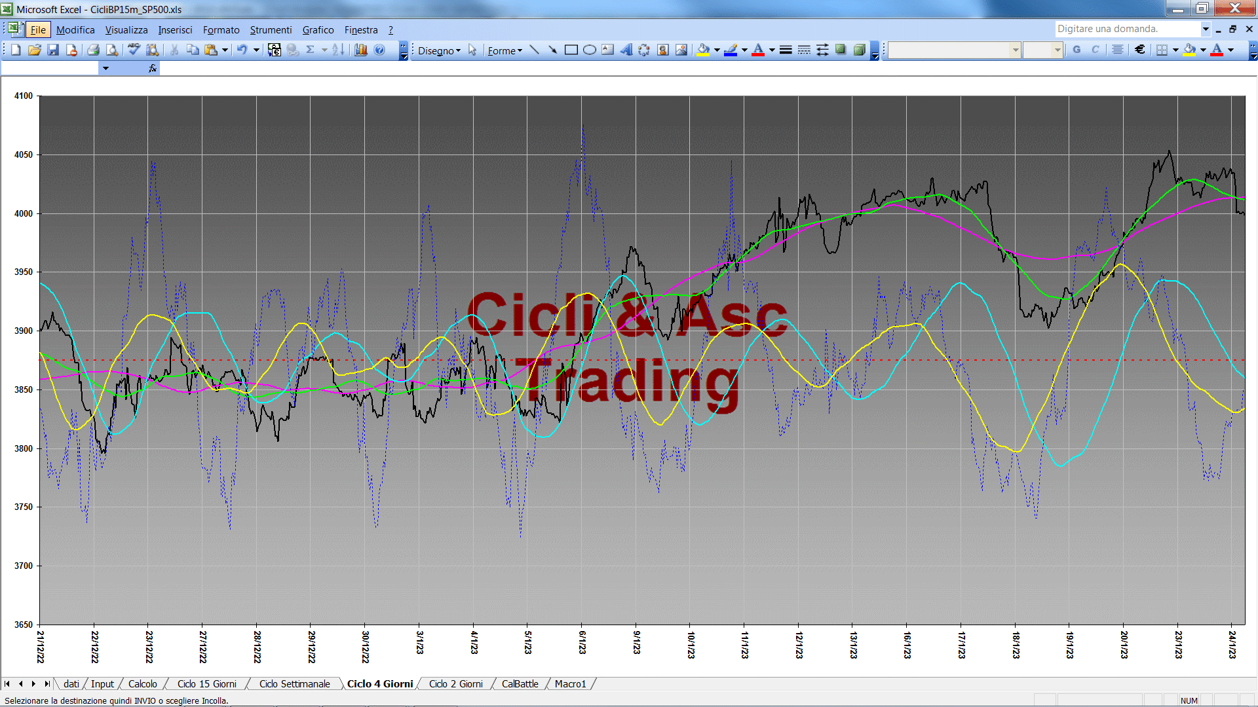Open the Research tool icon
The image size is (1258, 707).
coord(153,50)
